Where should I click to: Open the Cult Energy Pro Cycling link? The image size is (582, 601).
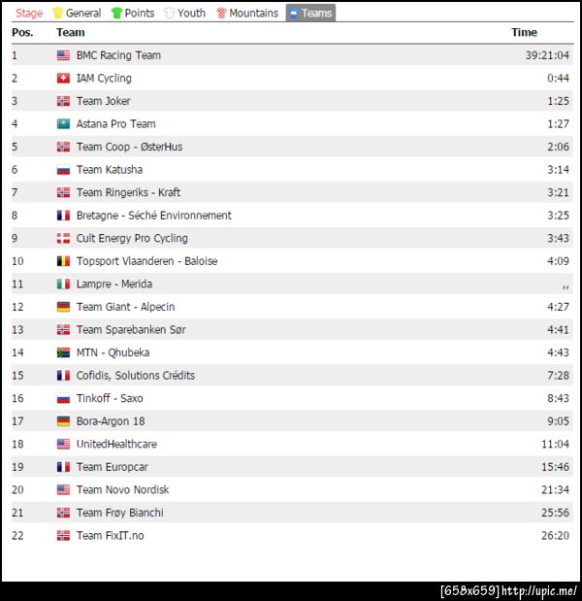tap(132, 239)
